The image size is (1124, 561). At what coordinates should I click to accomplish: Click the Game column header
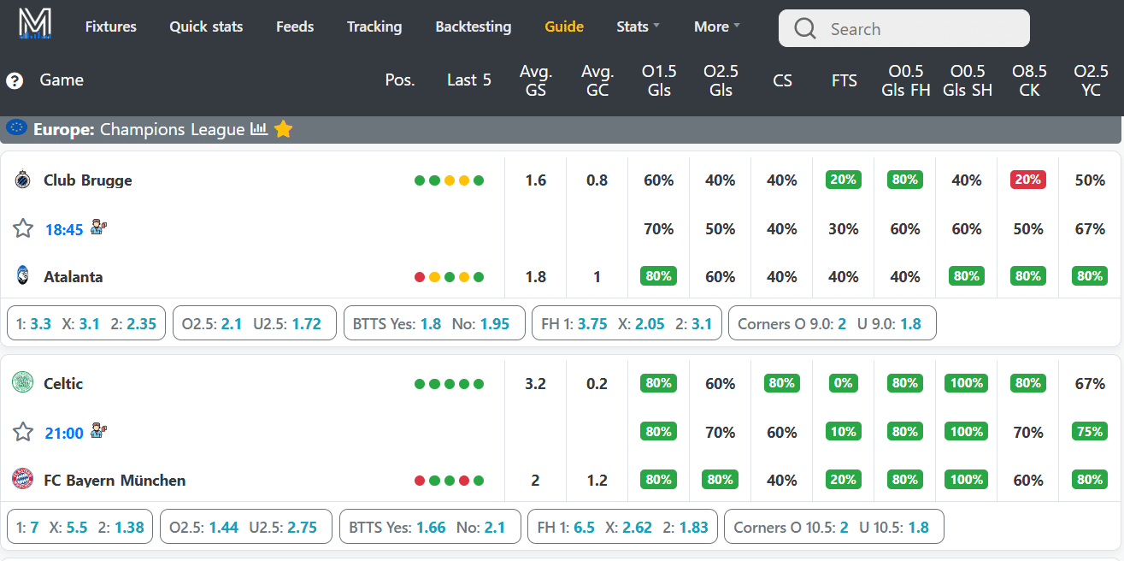[62, 80]
